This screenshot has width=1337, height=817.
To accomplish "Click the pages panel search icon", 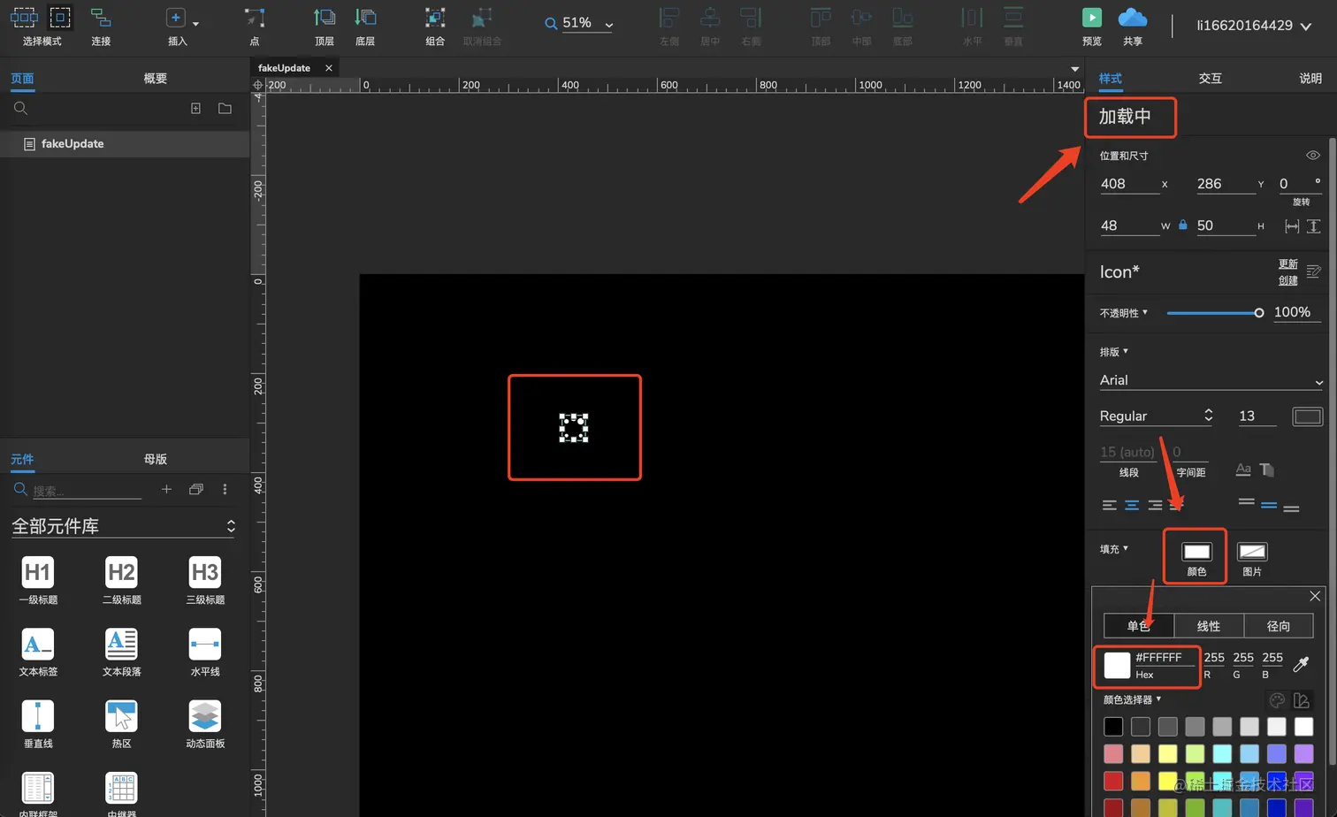I will tap(21, 108).
